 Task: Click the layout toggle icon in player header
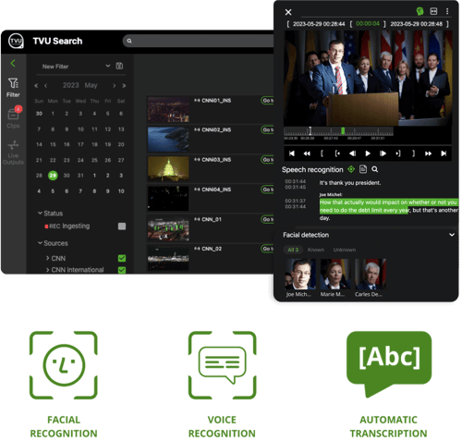433,11
